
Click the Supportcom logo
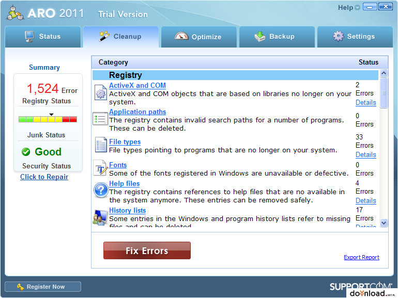[x=361, y=286]
